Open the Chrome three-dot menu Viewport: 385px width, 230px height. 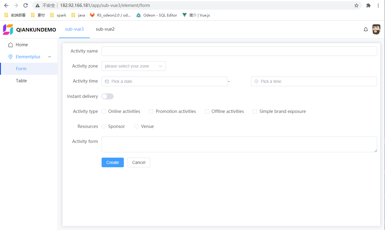(x=378, y=5)
